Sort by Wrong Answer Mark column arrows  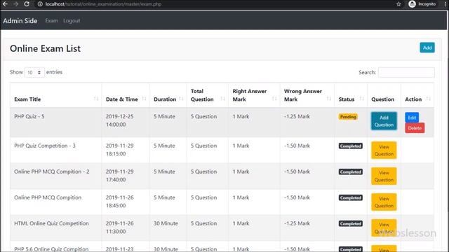click(x=329, y=99)
